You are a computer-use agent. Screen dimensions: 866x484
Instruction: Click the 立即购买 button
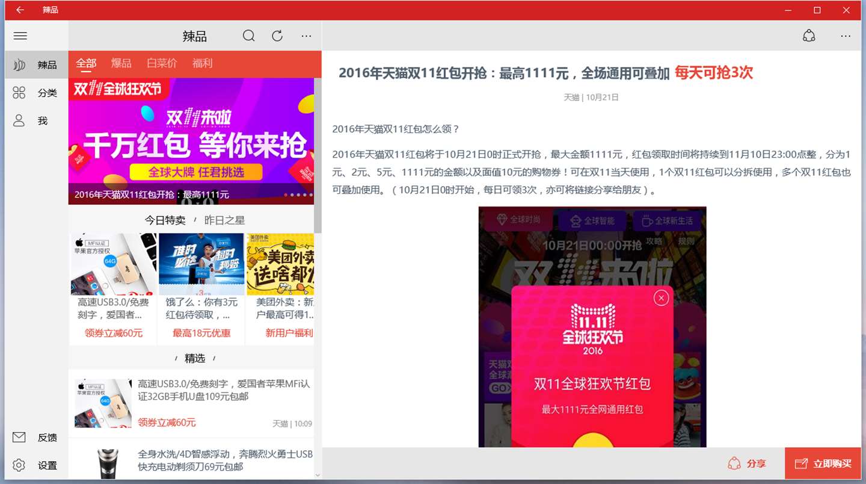(823, 464)
